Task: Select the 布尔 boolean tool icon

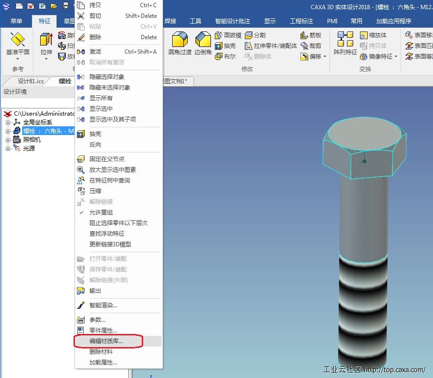Action: [219, 57]
